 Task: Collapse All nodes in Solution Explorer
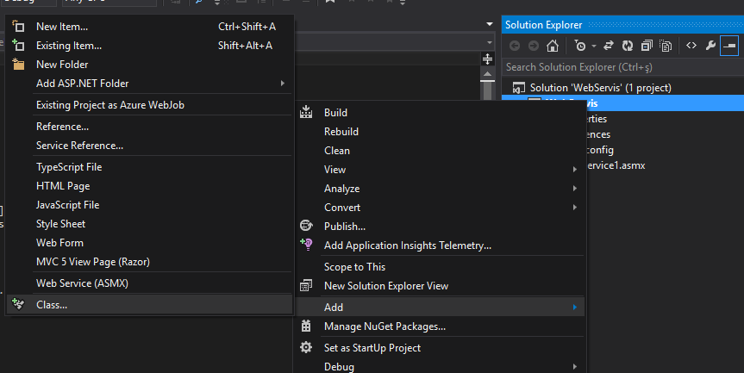point(647,46)
